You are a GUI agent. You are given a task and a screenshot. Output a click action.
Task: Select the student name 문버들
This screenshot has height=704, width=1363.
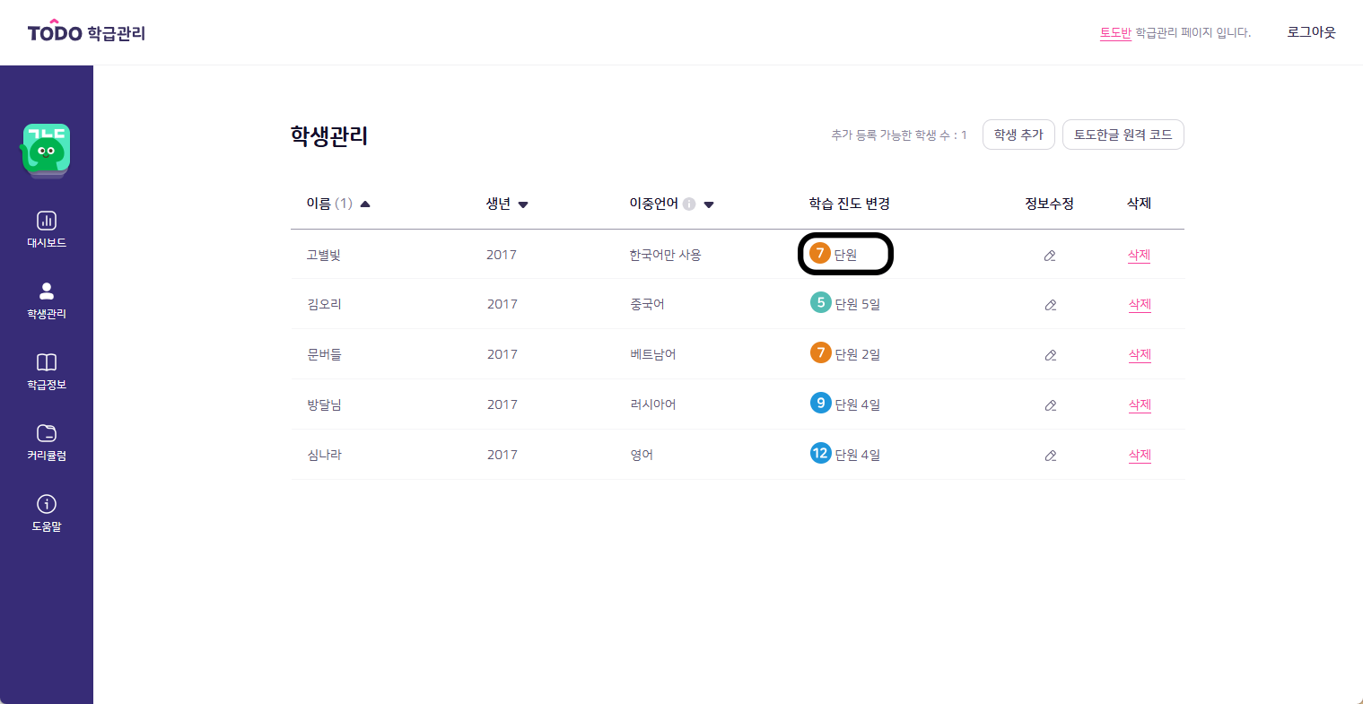pyautogui.click(x=325, y=354)
